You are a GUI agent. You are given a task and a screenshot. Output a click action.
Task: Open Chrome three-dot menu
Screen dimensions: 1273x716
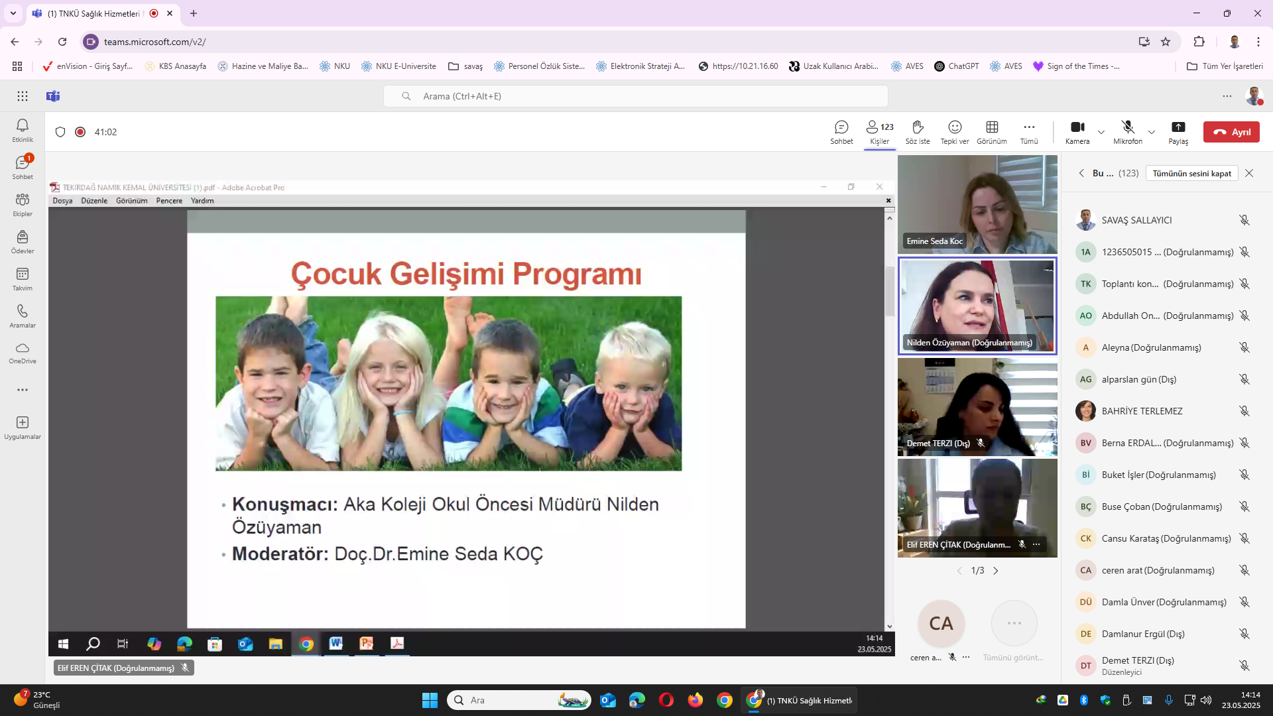click(x=1258, y=42)
